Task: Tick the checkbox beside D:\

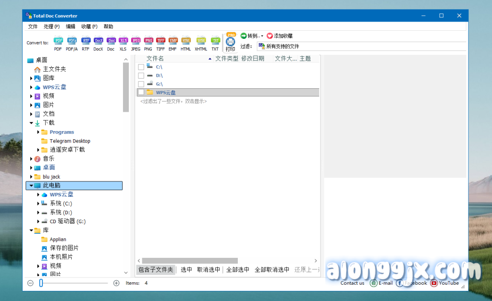Action: click(141, 76)
